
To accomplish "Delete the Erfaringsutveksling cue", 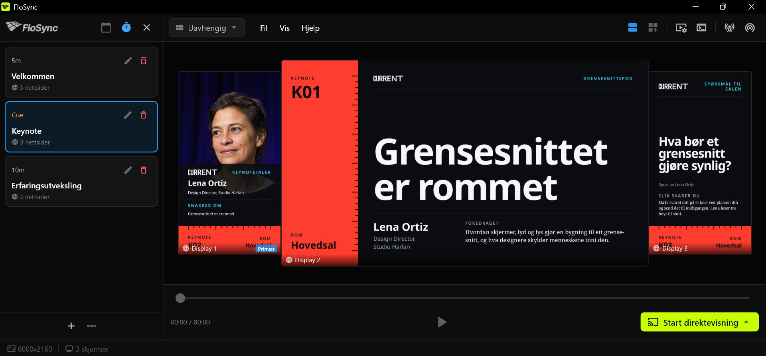I will [x=144, y=170].
